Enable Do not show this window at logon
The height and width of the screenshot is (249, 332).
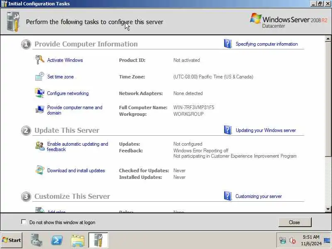point(24,222)
